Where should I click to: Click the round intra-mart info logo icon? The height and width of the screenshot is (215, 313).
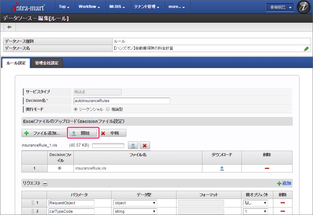coord(304,7)
